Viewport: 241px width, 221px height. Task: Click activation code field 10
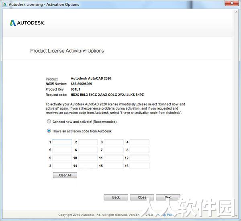(x=88, y=158)
